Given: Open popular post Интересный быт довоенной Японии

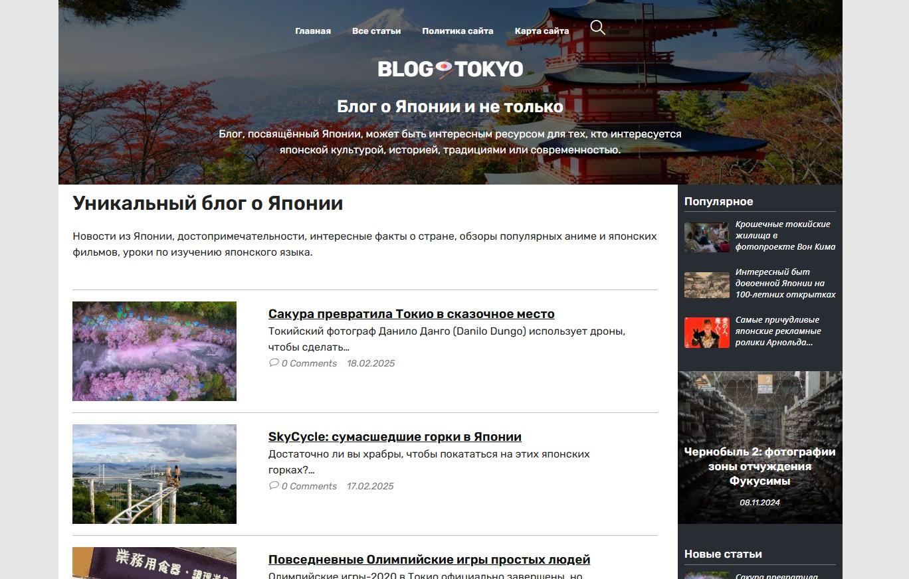Looking at the screenshot, I should pos(785,283).
